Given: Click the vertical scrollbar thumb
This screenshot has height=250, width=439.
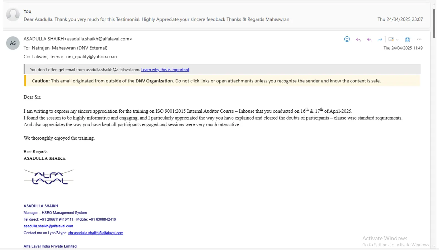Looking at the screenshot, I should click(434, 23).
